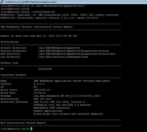Click the WVER0012I VersionInfo reporter line
147x132 pixels.
point(49,18)
